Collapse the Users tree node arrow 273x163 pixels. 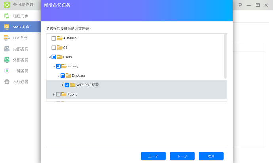coord(49,57)
